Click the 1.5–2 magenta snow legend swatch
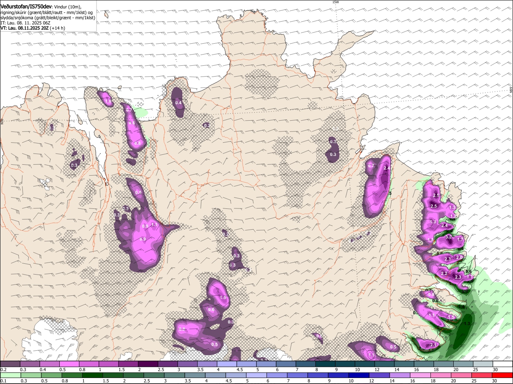The image size is (513, 384). (128, 364)
